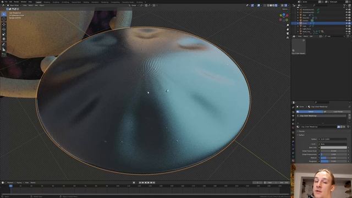
Task: Switch to rendered viewport shading
Action: pos(276,5)
